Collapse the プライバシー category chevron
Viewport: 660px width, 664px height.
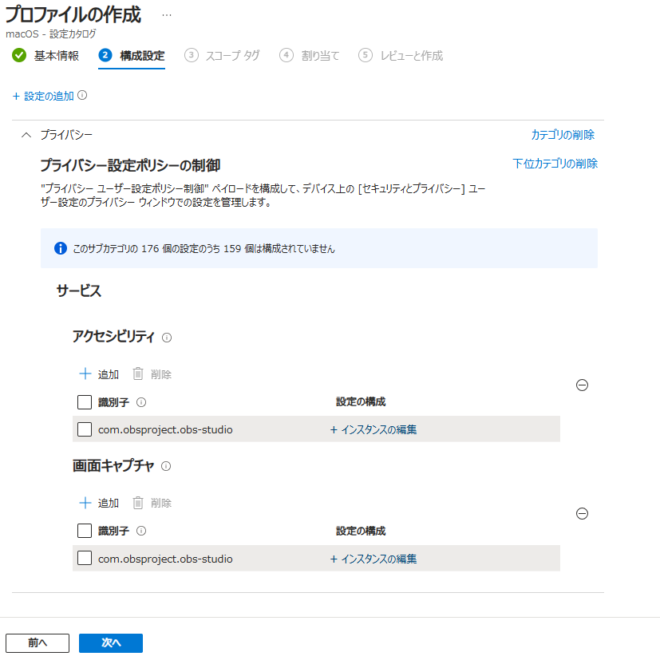click(26, 135)
